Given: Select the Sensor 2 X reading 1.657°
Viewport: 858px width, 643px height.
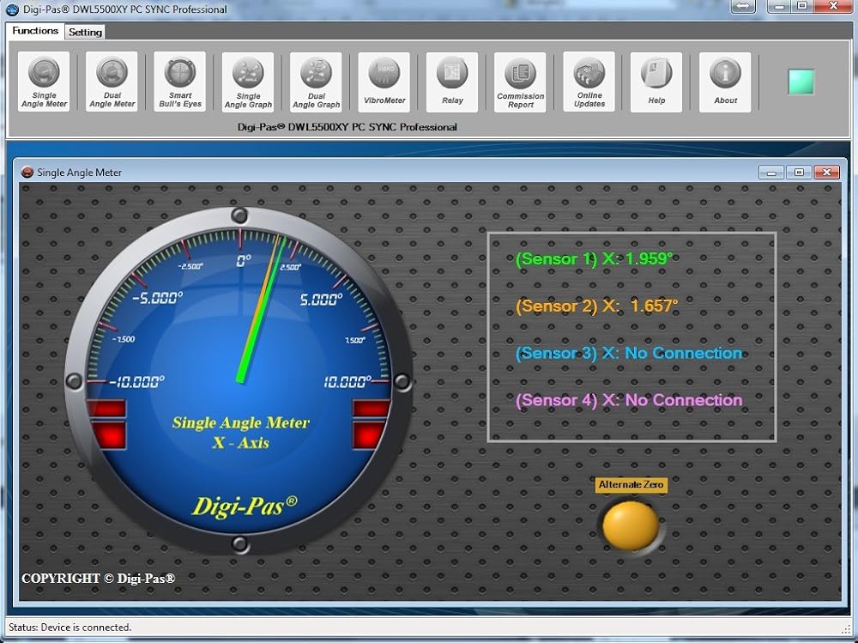Looking at the screenshot, I should (x=596, y=306).
